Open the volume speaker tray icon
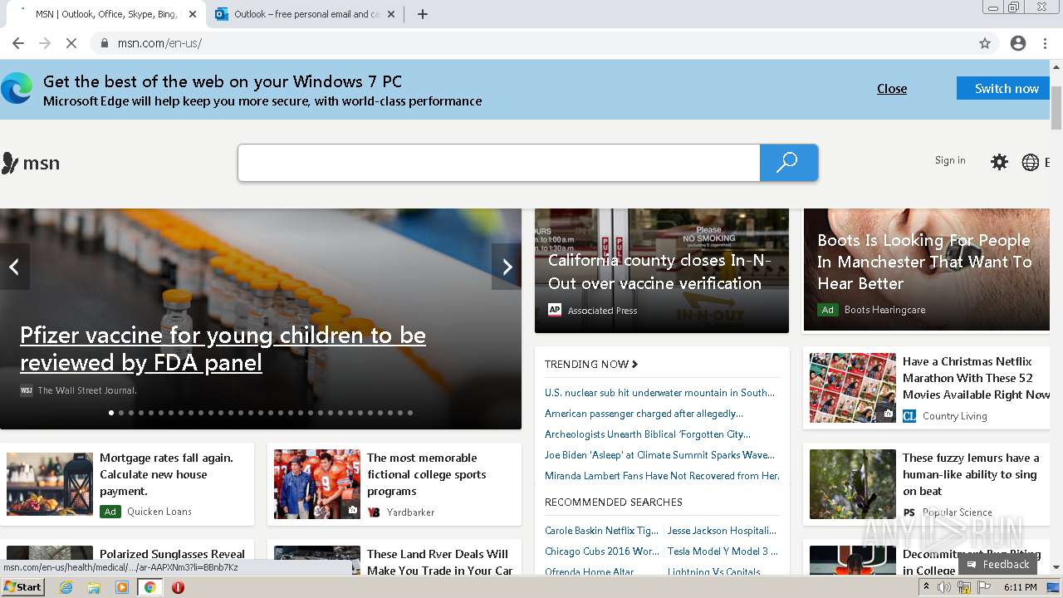This screenshot has height=598, width=1063. click(x=945, y=587)
